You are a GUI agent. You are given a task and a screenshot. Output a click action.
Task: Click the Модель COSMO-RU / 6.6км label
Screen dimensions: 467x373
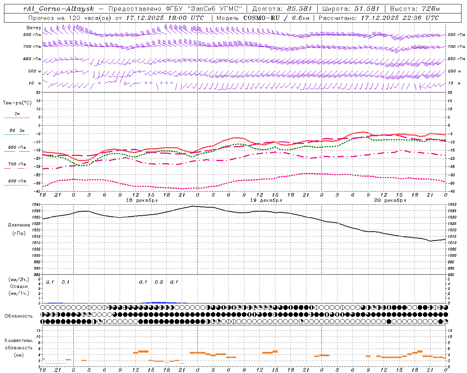point(263,18)
